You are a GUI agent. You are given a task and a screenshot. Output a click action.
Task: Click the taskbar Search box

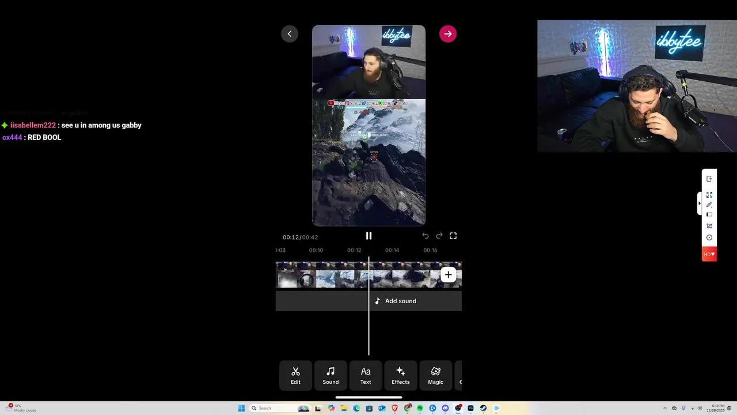pyautogui.click(x=280, y=408)
